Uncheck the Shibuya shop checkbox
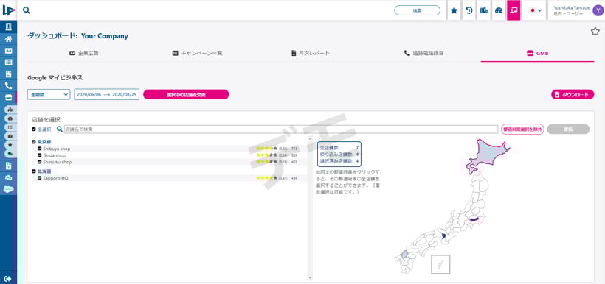Screen dimensions: 605x284 [x=39, y=149]
